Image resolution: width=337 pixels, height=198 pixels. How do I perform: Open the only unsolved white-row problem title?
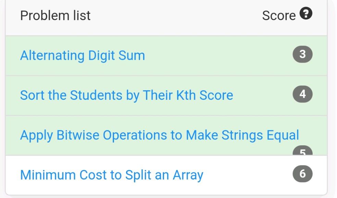tap(112, 175)
